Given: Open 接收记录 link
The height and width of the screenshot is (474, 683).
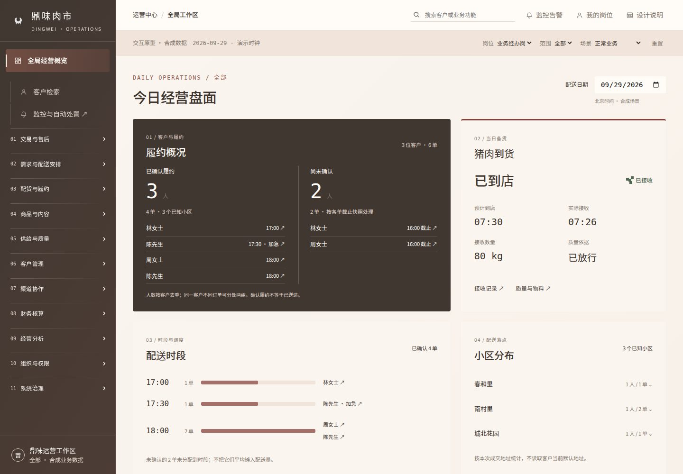Looking at the screenshot, I should (489, 288).
